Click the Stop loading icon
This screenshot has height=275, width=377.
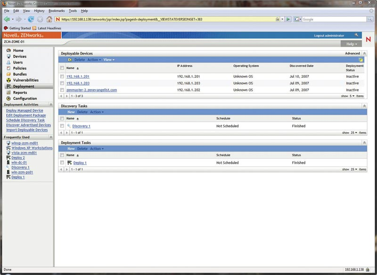[40, 19]
